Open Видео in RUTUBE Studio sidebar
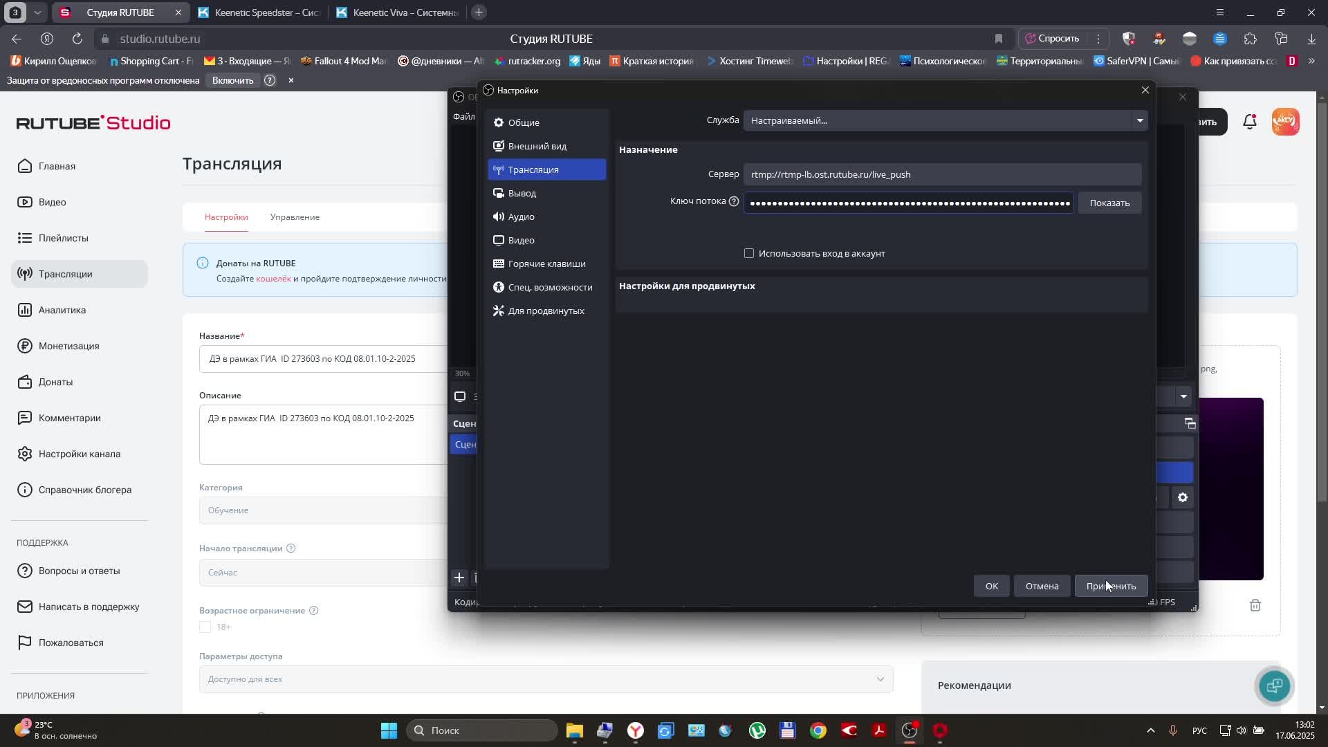The height and width of the screenshot is (747, 1328). (x=80, y=202)
